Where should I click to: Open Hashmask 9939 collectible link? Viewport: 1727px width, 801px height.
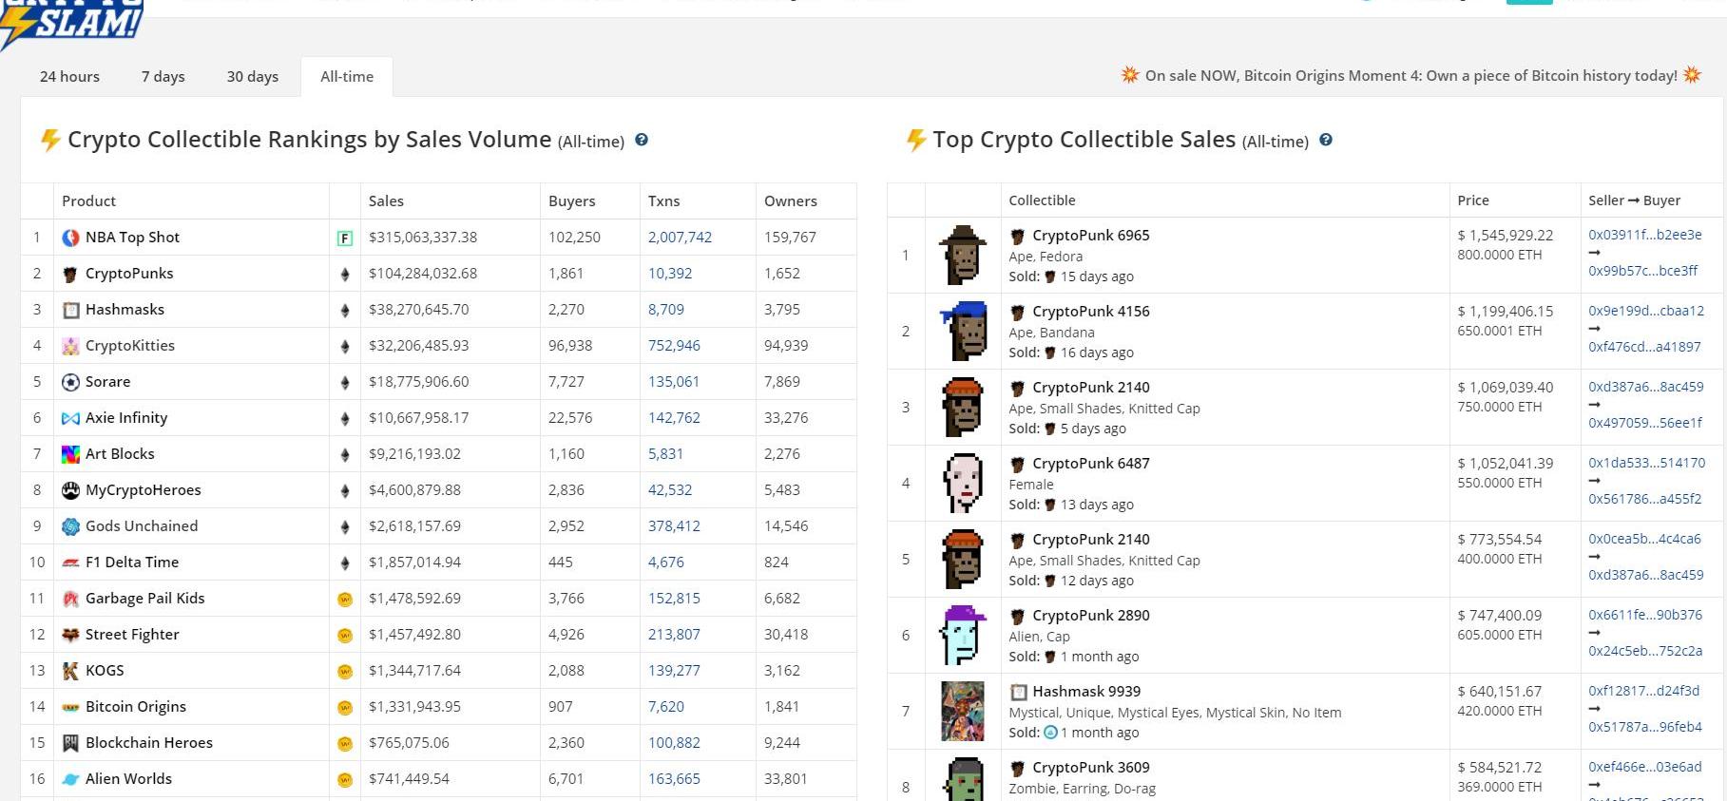point(1086,692)
